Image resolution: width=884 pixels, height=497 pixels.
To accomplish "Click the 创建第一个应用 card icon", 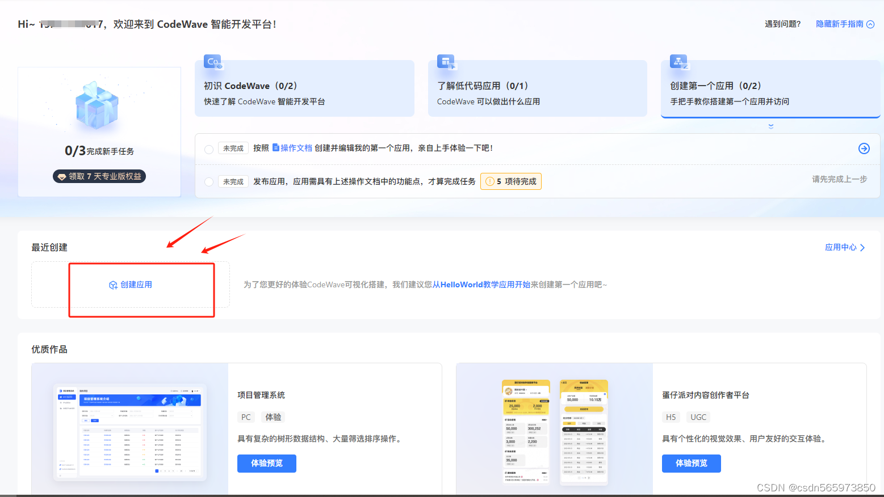I will pos(680,62).
